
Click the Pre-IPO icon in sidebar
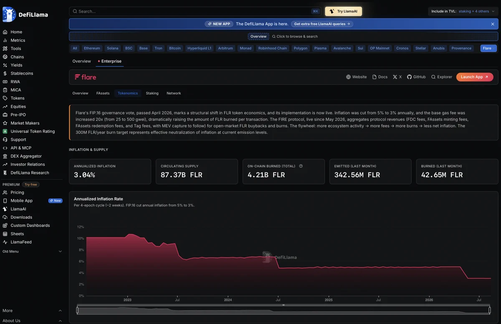[x=5, y=115]
